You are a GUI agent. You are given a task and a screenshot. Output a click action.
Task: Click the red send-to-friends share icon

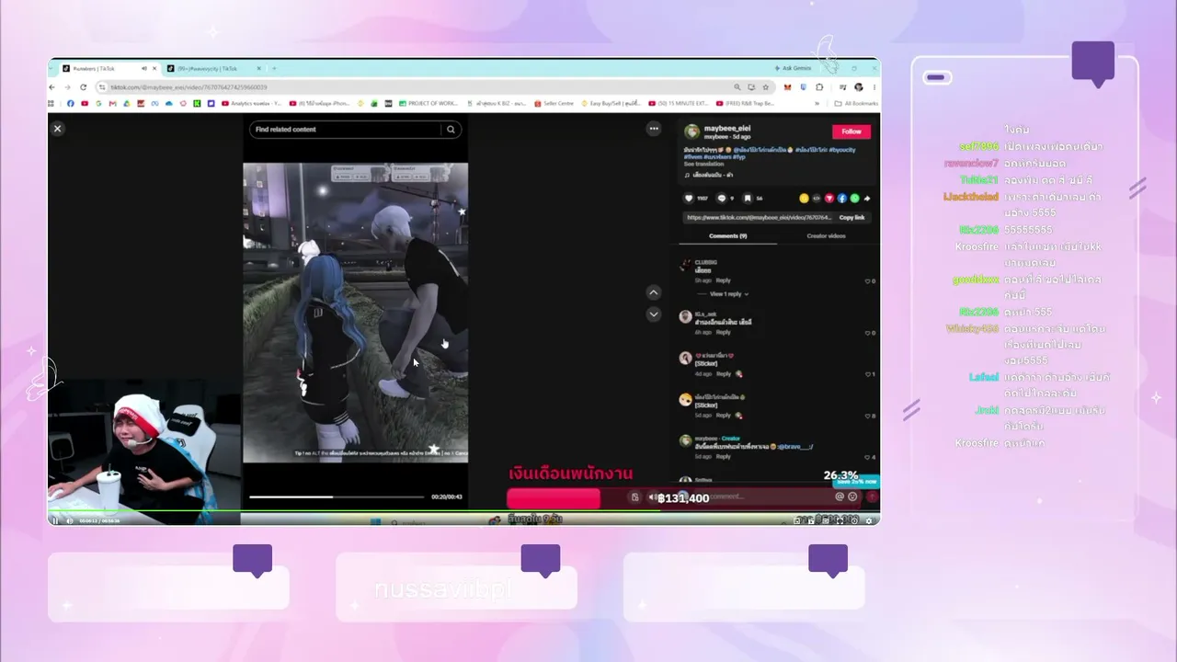[x=829, y=199]
